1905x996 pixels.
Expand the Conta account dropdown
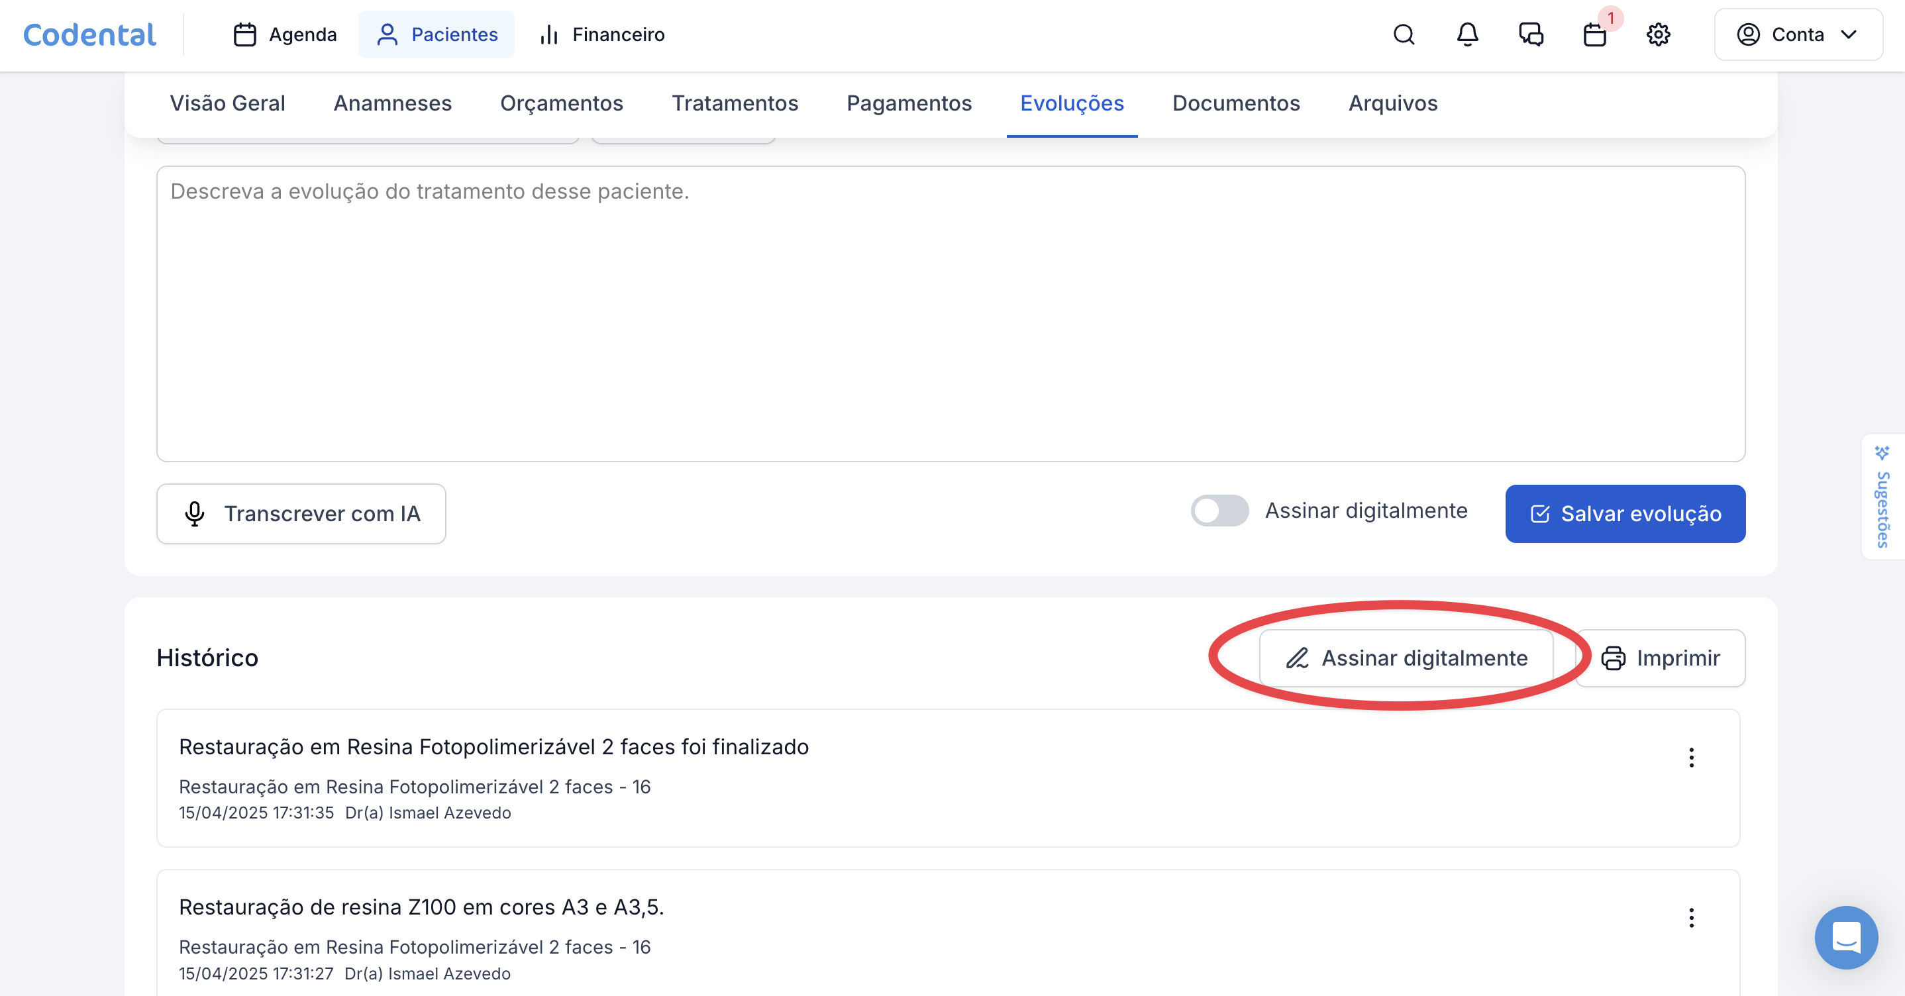pyautogui.click(x=1798, y=34)
